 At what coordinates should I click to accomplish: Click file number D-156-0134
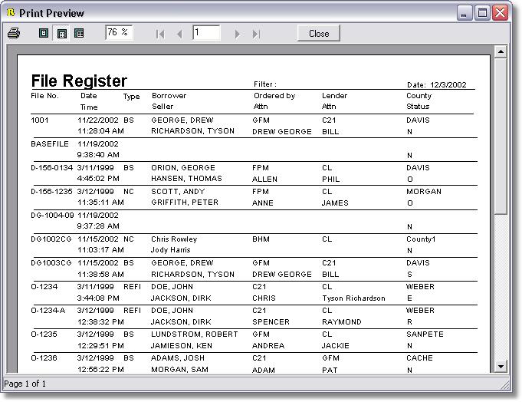point(51,167)
